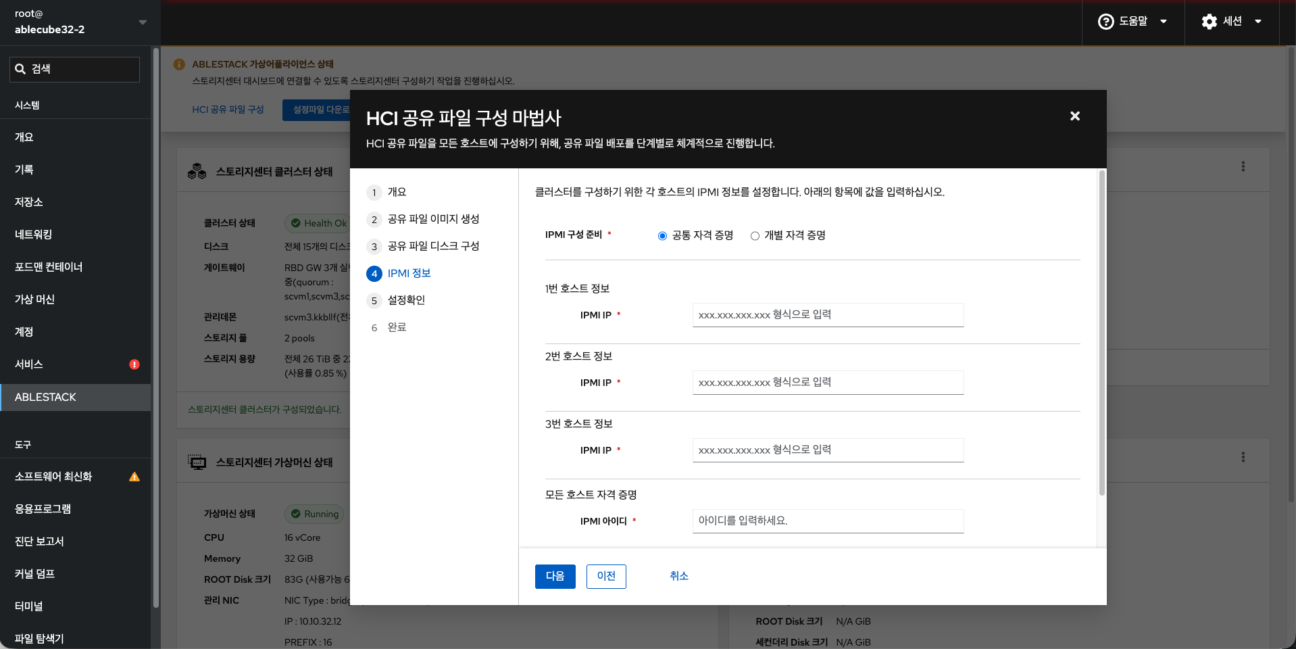Close the HCI wizard with X icon
This screenshot has width=1296, height=649.
(x=1074, y=116)
